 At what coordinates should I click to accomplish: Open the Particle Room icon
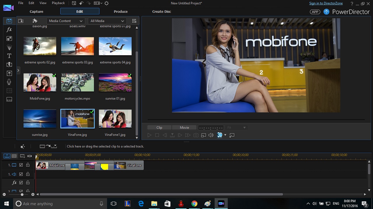tap(9, 47)
